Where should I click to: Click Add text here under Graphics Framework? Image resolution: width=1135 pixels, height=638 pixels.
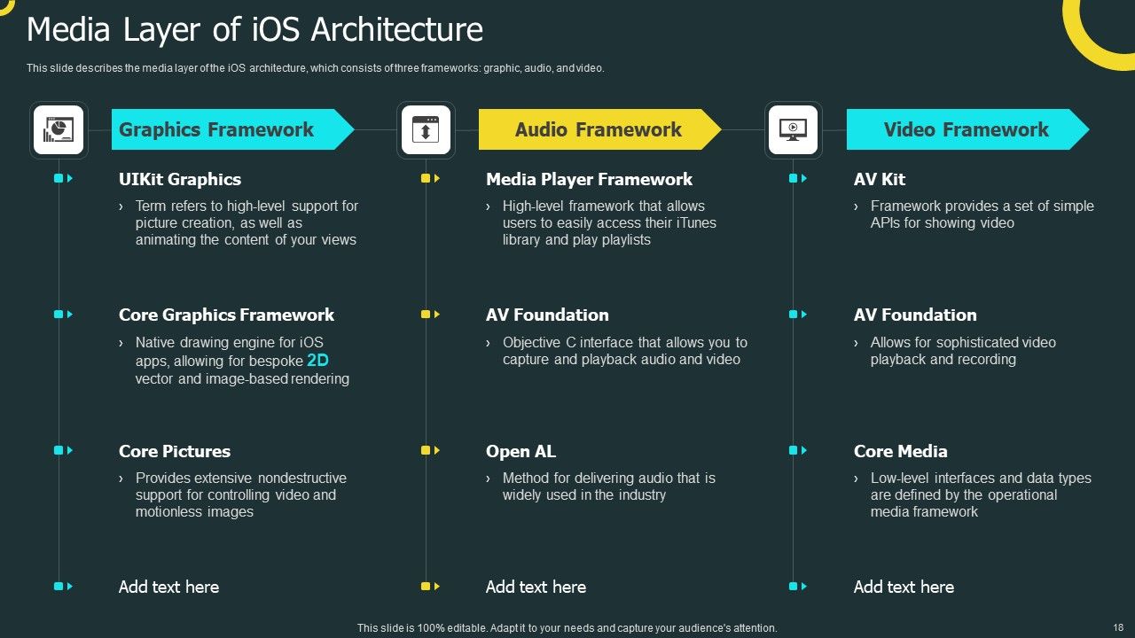pyautogui.click(x=168, y=587)
